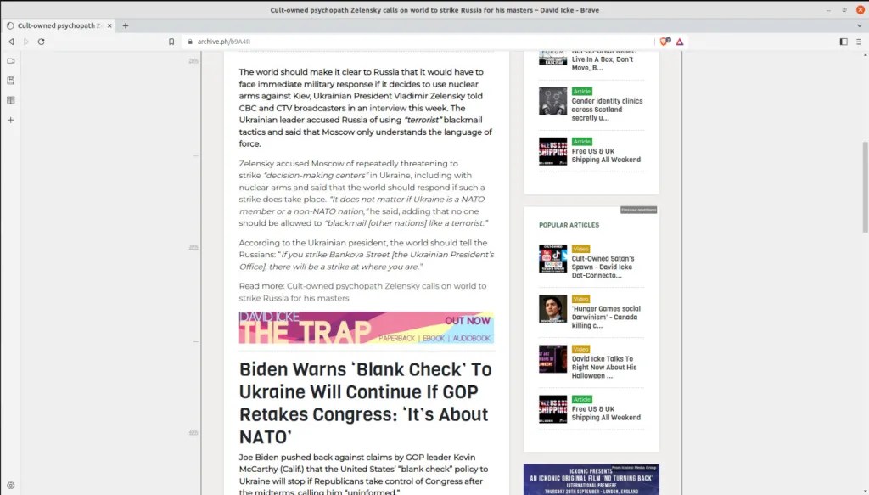Close the 'Cult-owned psychopath' tab
869x495 pixels.
click(x=111, y=25)
